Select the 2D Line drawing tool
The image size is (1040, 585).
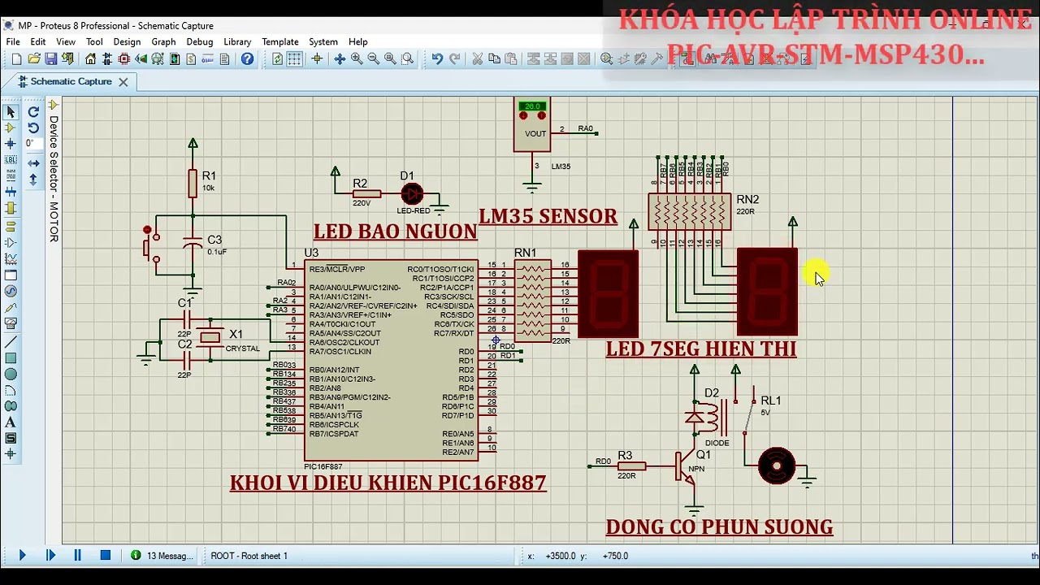(x=11, y=341)
